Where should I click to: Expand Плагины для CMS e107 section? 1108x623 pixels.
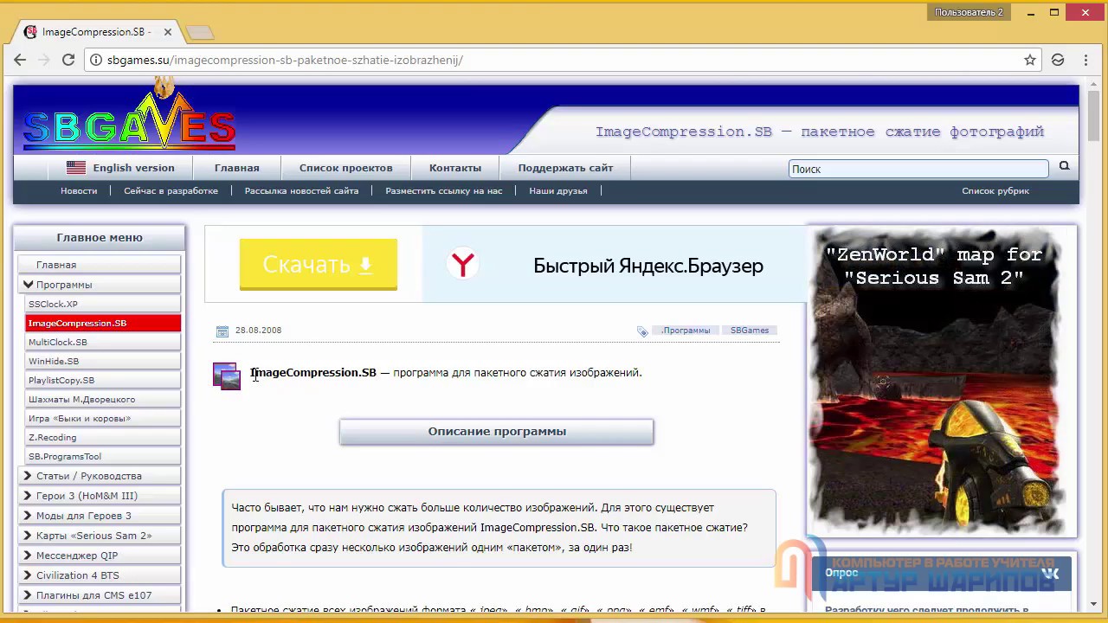[x=99, y=595]
